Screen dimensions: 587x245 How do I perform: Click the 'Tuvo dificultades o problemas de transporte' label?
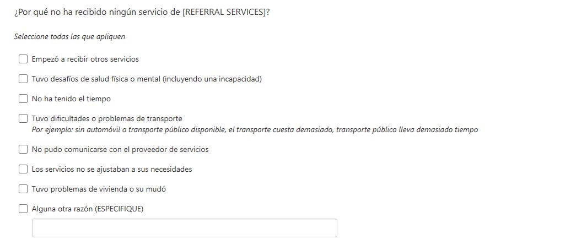pos(107,118)
